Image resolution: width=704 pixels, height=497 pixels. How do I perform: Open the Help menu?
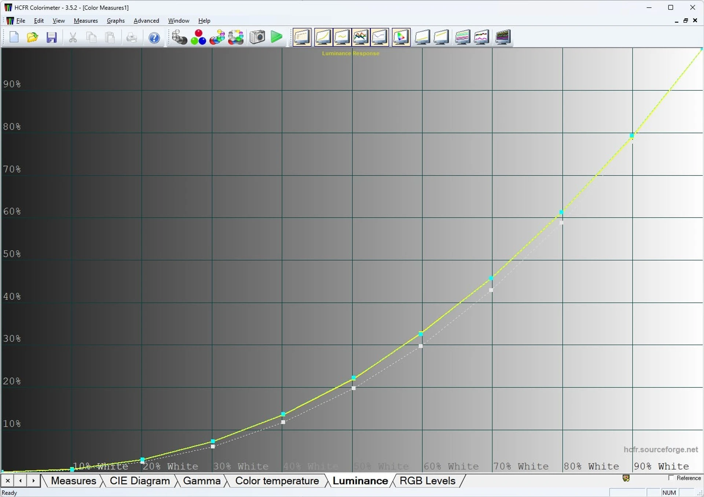click(x=204, y=21)
